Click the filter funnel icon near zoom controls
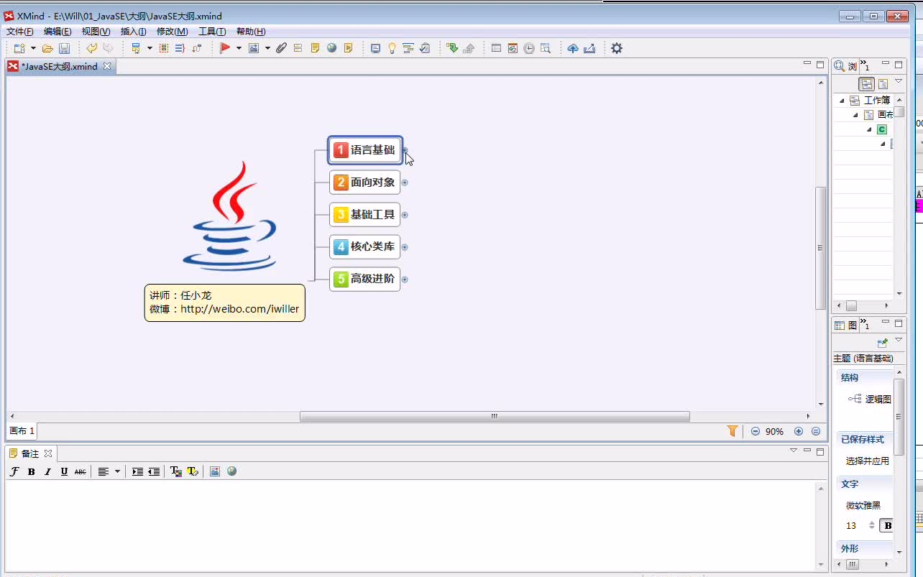 [x=733, y=431]
